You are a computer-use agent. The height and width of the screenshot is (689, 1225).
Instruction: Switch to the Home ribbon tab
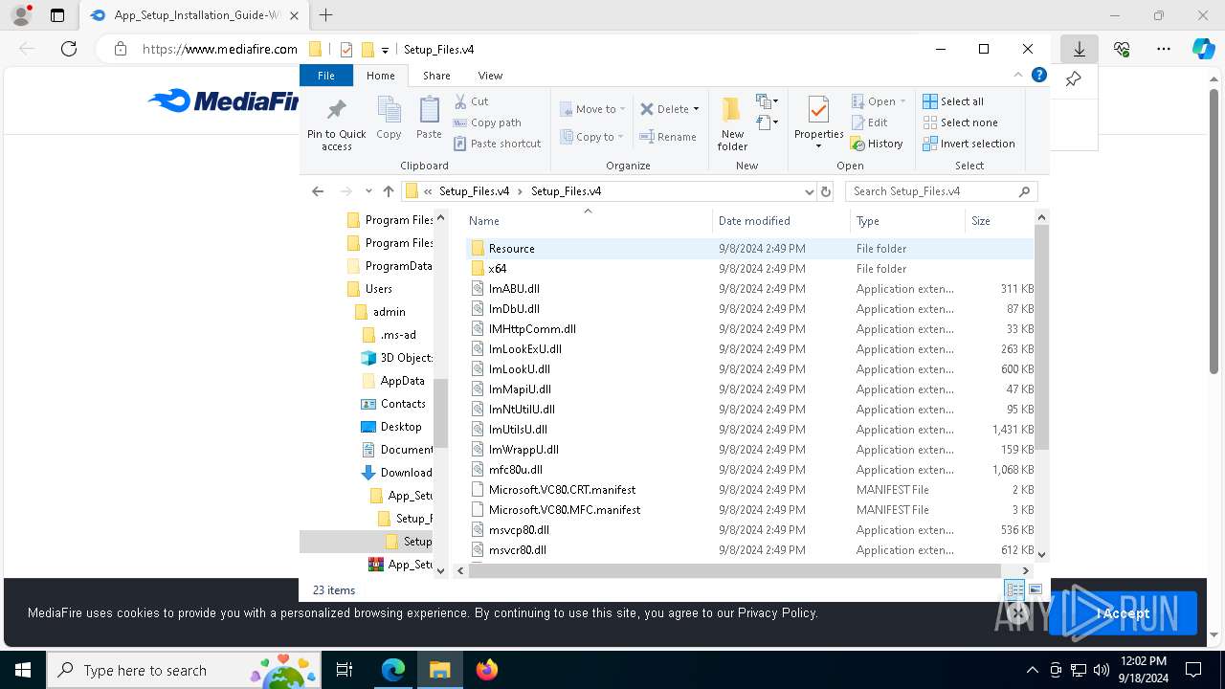click(x=380, y=76)
